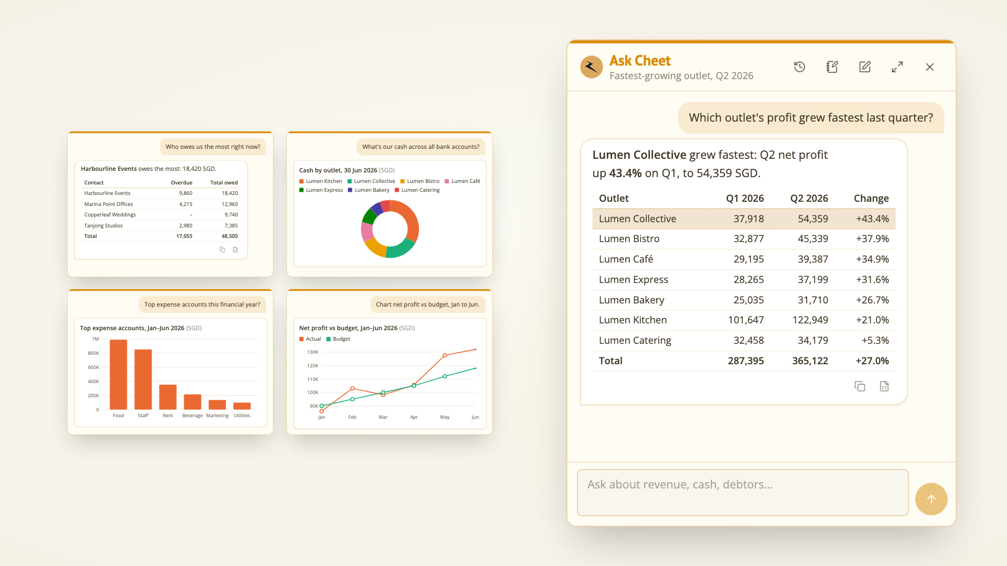The image size is (1007, 566).
Task: Click Lumen Catering legend entry in cash chart
Action: click(x=417, y=190)
